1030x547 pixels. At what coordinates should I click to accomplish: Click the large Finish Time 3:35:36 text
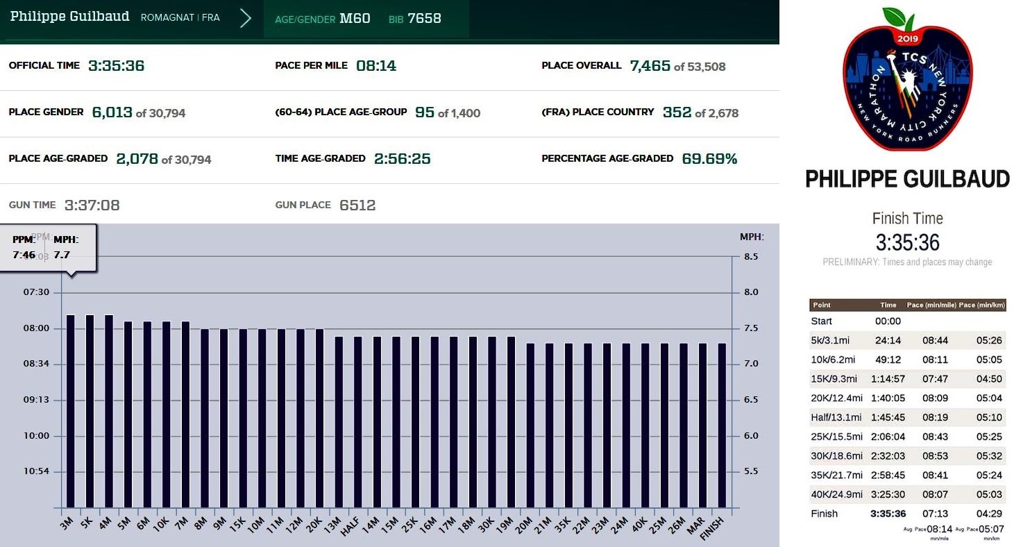tap(907, 242)
